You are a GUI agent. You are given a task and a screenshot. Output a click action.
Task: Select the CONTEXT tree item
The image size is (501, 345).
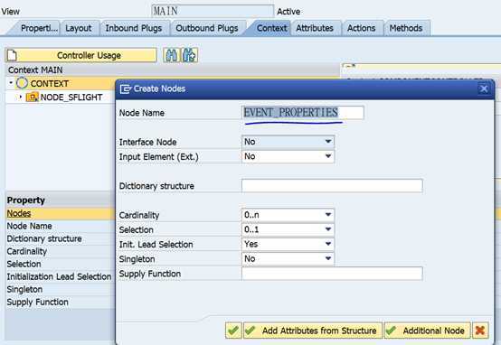[x=49, y=83]
